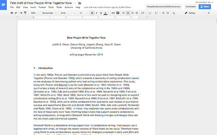Screen dimensions: 217x135
Task: Move document using the folder icon
Action: 80,3
